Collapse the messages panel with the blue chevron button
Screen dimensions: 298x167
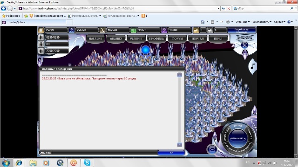tap(171, 153)
